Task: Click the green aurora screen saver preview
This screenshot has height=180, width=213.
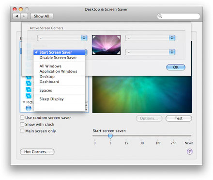Action: click(x=142, y=94)
